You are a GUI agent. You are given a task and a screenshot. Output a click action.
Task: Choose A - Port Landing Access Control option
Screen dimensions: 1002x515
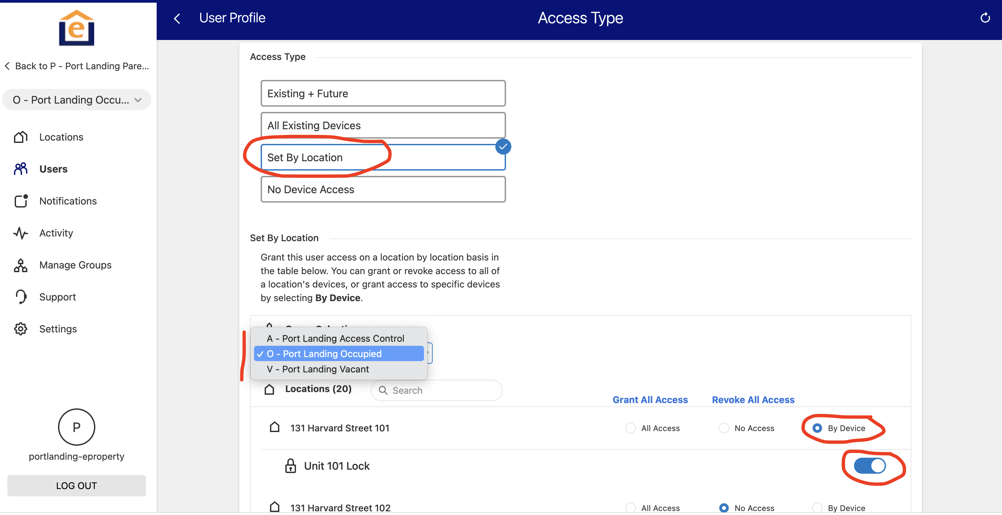point(335,338)
